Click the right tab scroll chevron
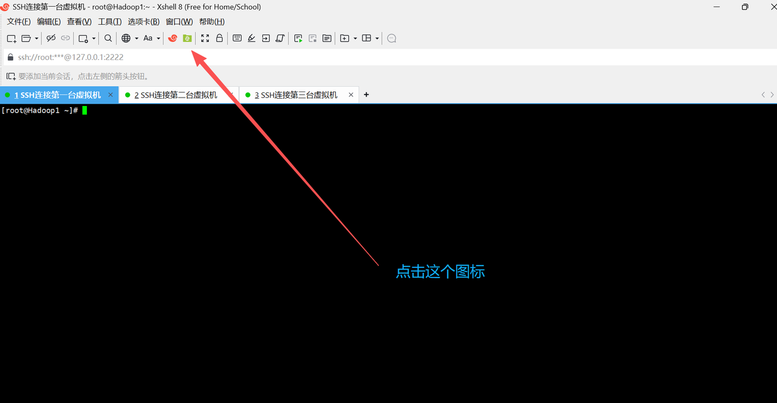The image size is (777, 403). tap(772, 95)
